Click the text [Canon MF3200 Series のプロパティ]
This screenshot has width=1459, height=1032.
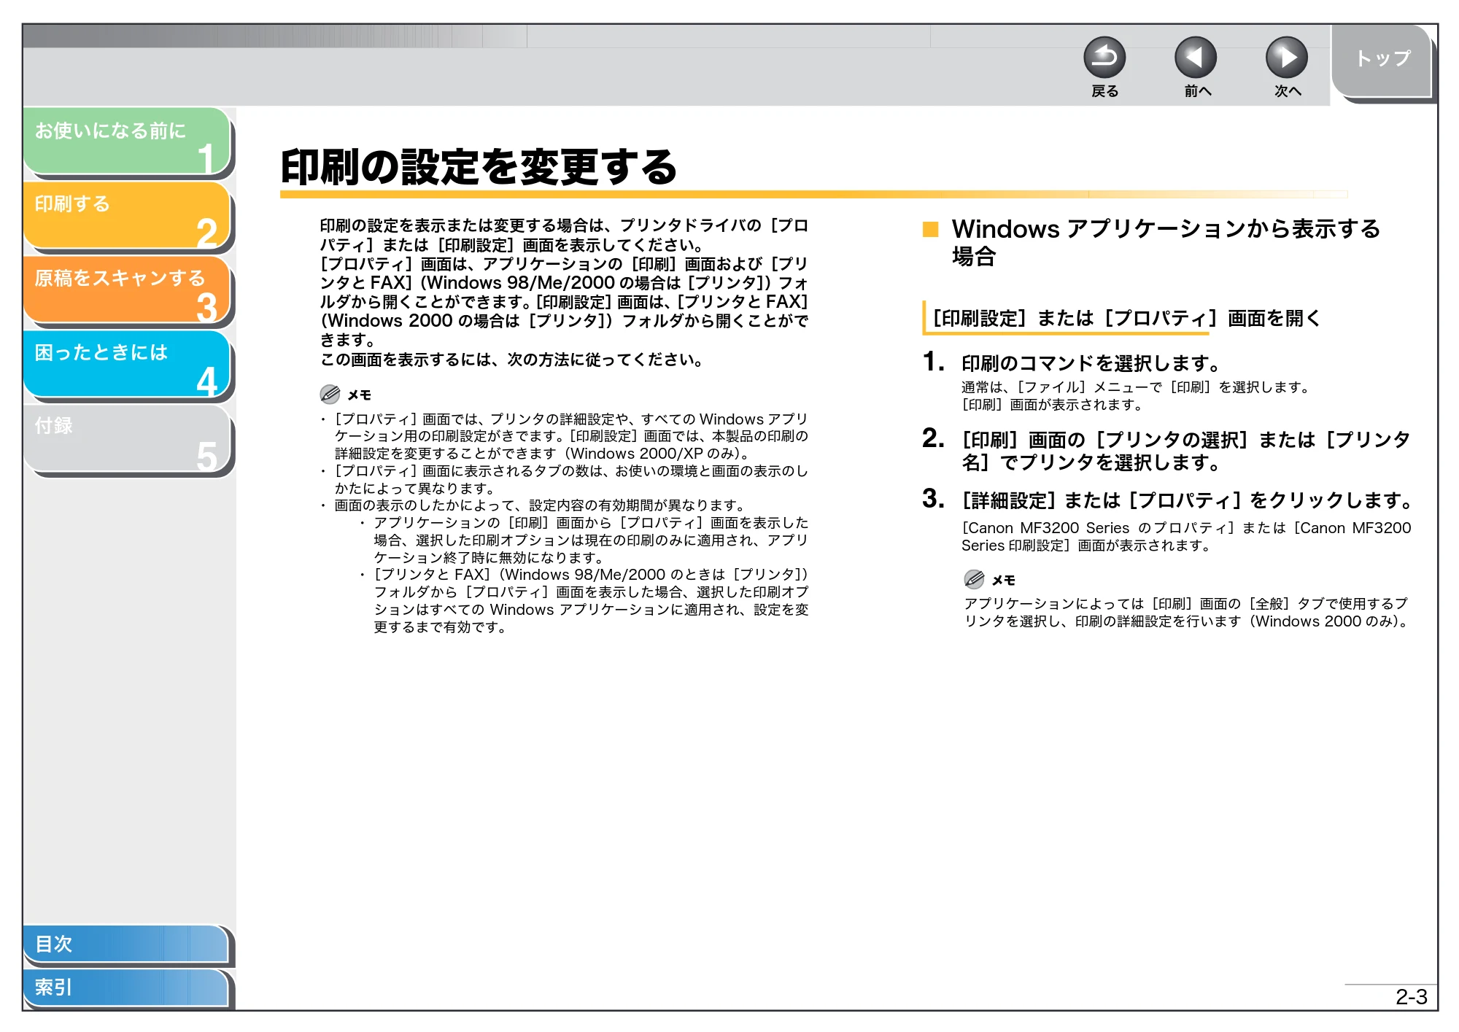coord(1098,528)
